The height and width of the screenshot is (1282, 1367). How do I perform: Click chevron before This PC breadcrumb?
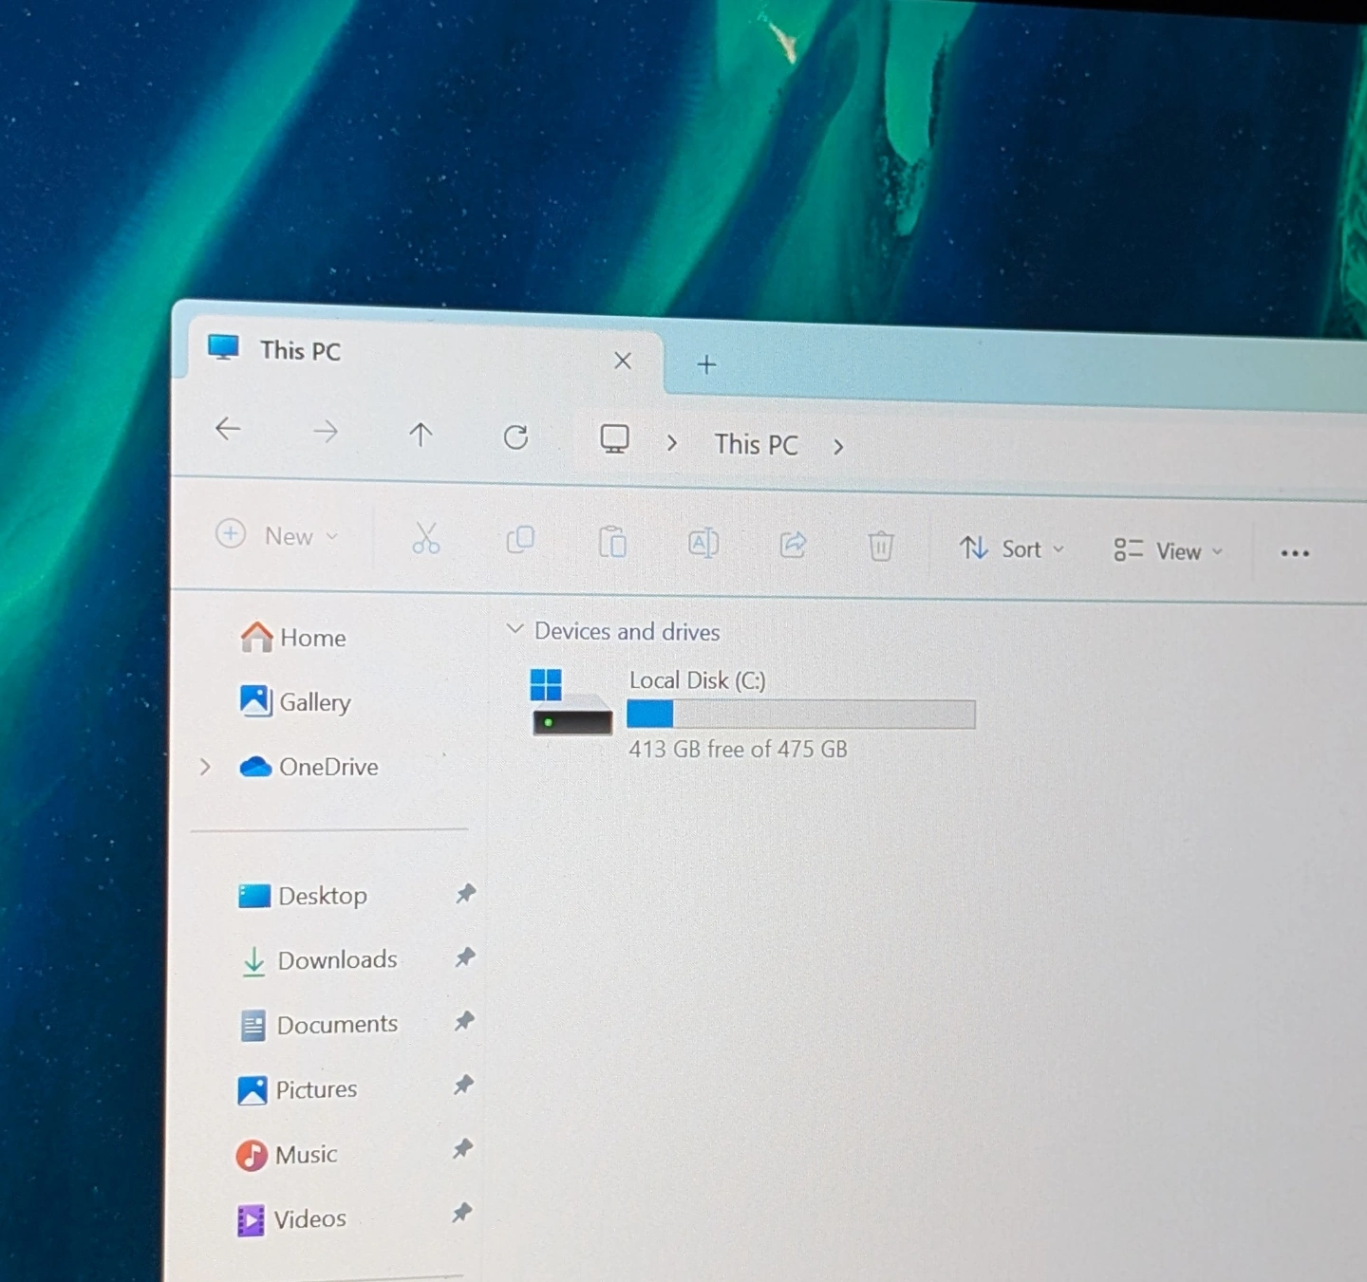672,443
